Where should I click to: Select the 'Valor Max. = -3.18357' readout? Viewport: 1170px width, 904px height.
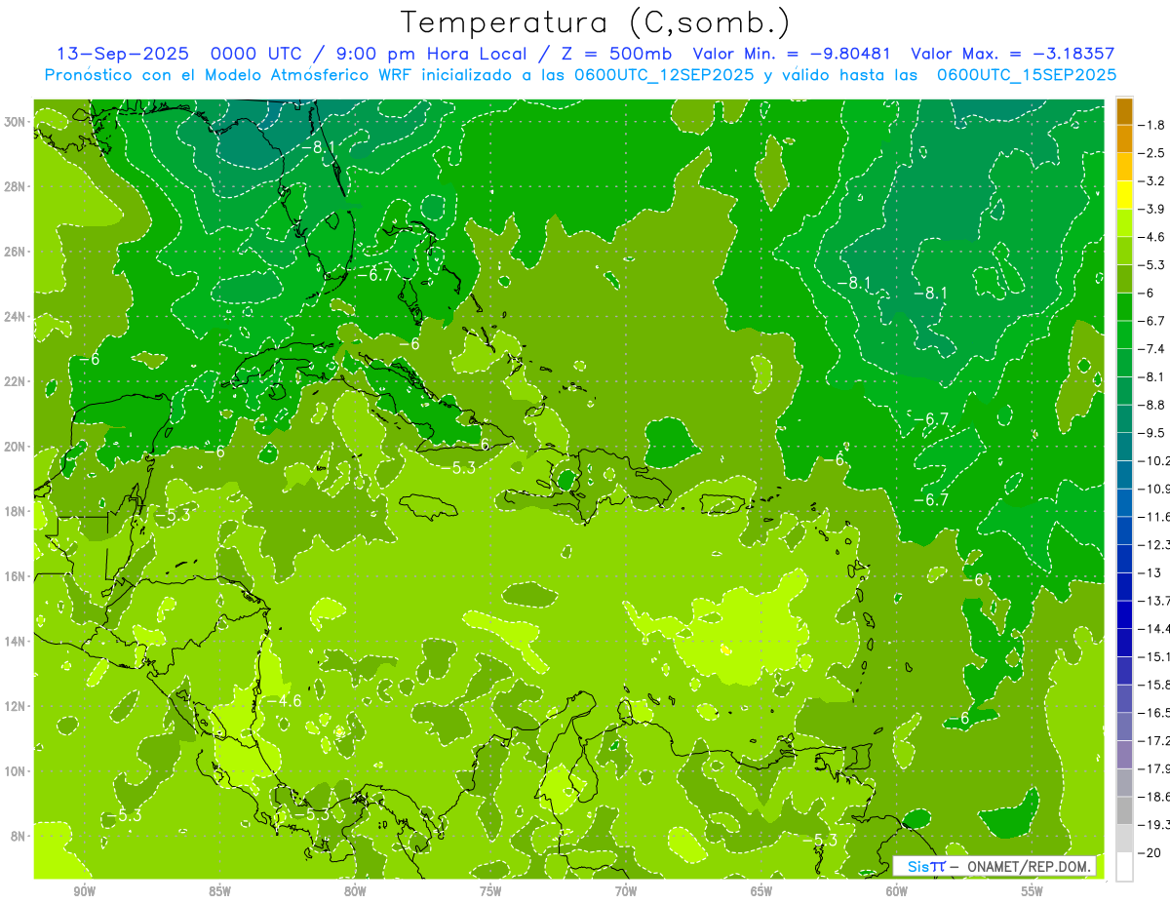[1012, 54]
